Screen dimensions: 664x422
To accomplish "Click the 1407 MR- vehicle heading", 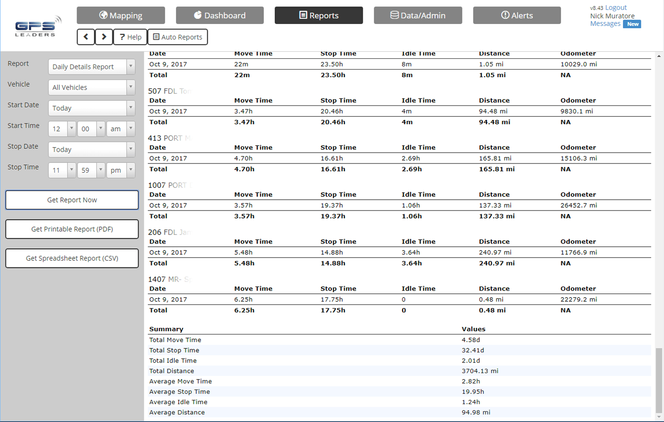I will coord(169,279).
